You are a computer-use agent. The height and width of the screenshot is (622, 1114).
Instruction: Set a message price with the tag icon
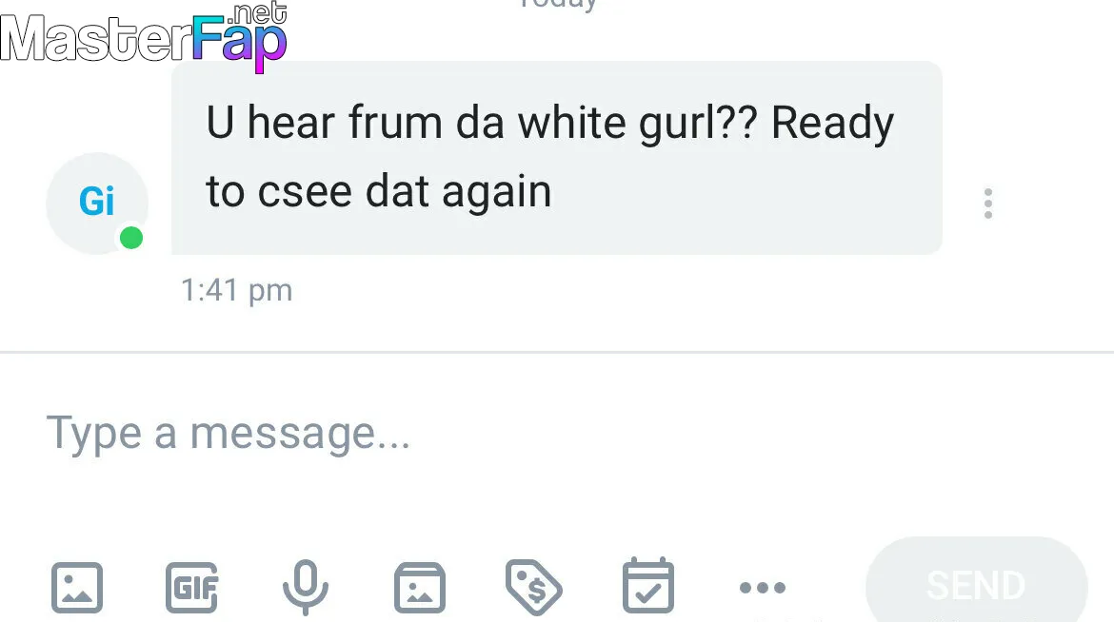click(533, 587)
